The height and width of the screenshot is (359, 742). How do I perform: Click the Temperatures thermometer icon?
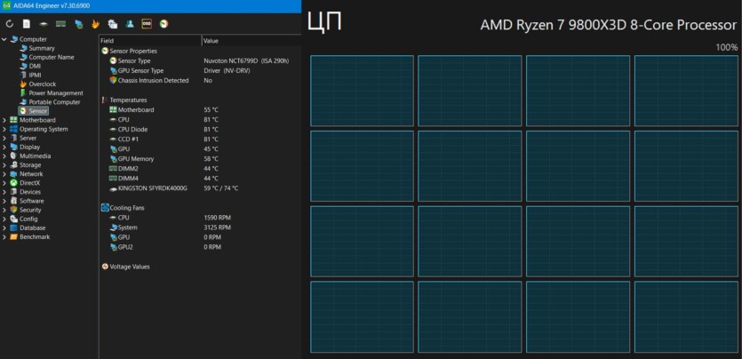point(105,100)
